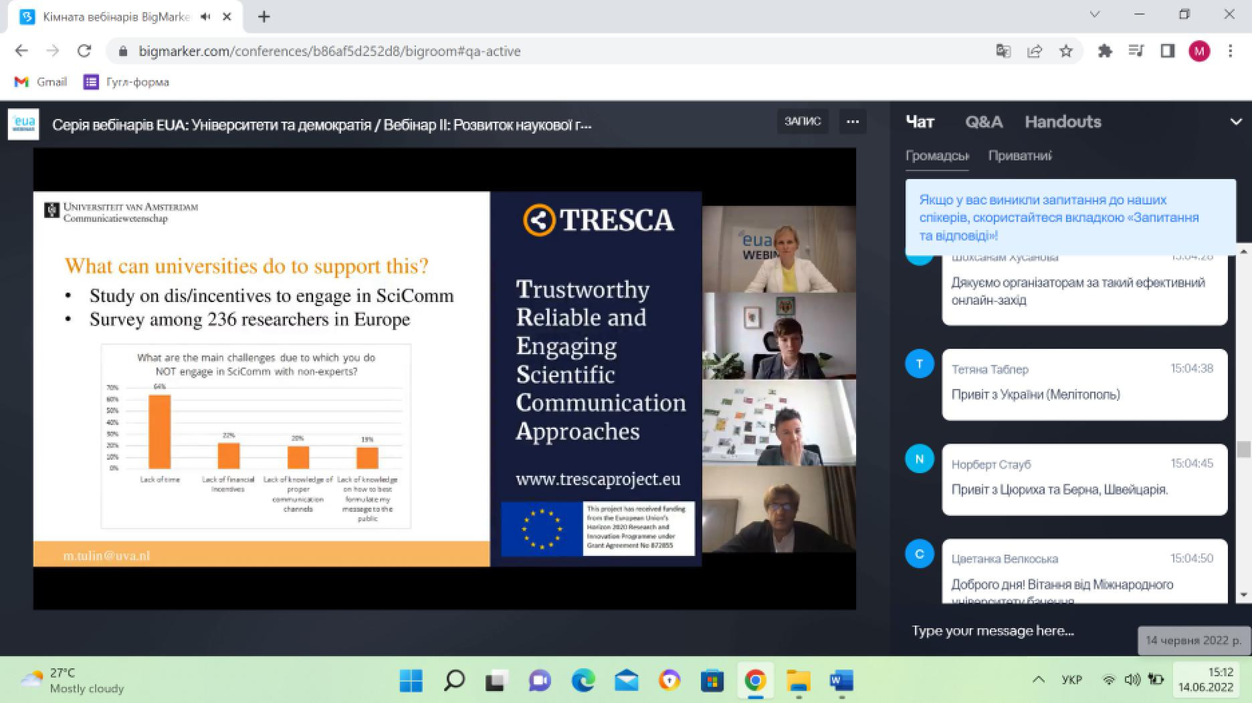Go back to the previous page

point(21,51)
